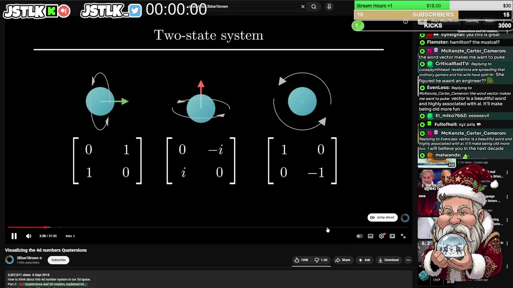
Task: Open the player settings gear
Action: coord(381,236)
